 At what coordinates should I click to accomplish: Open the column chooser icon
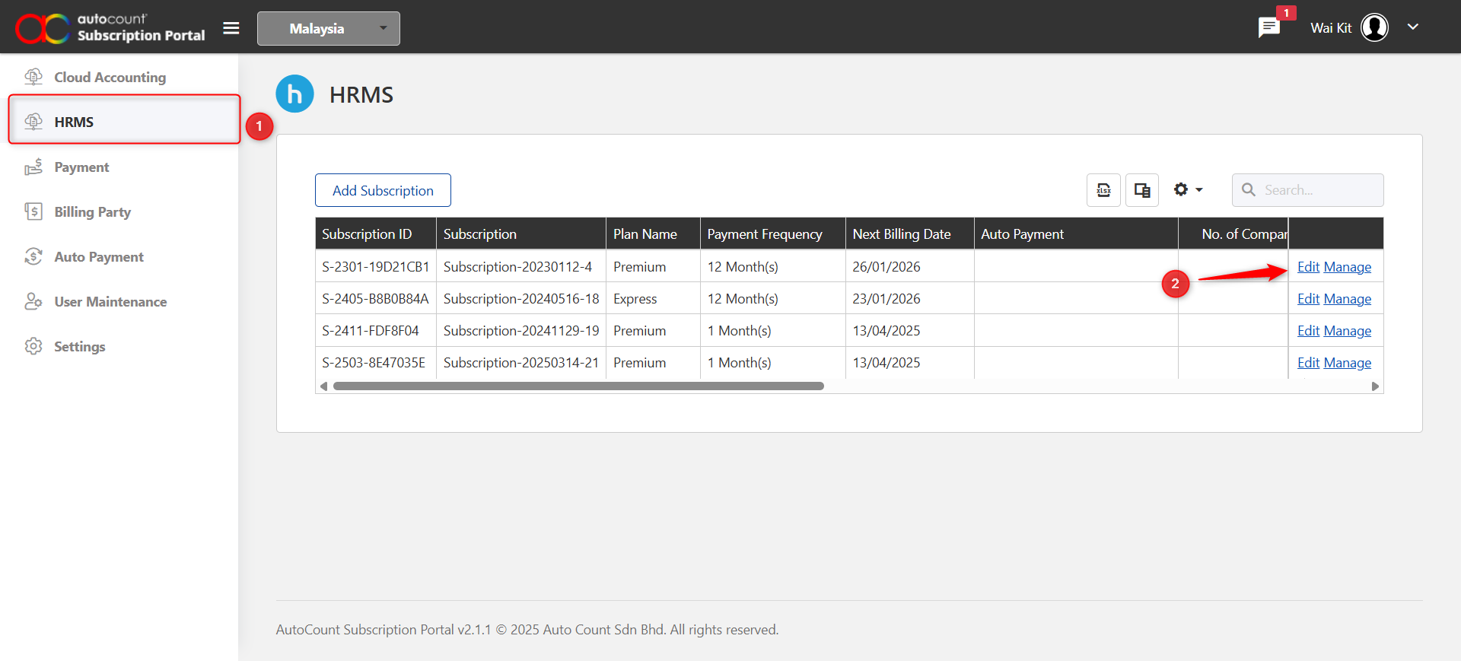click(1142, 190)
